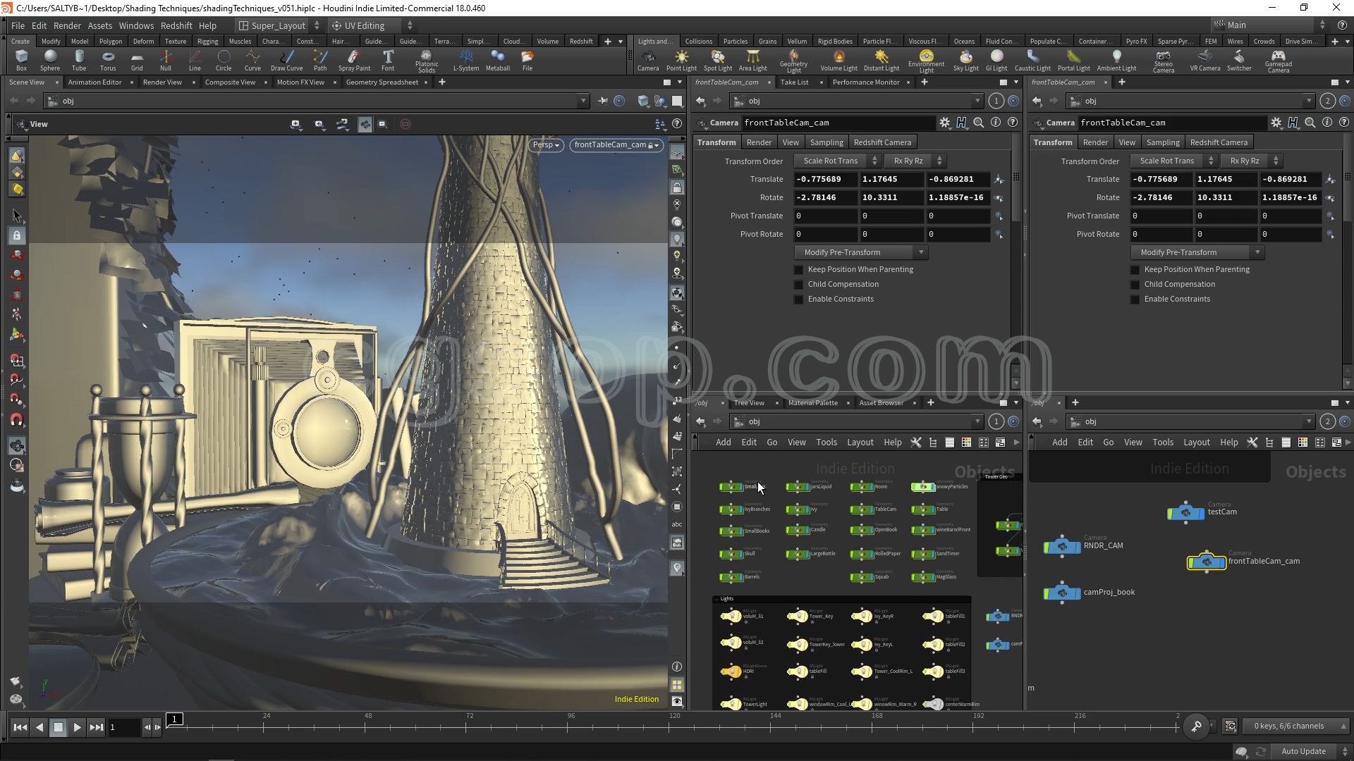Open the Transform Order dropdown
The width and height of the screenshot is (1354, 761).
pos(836,161)
